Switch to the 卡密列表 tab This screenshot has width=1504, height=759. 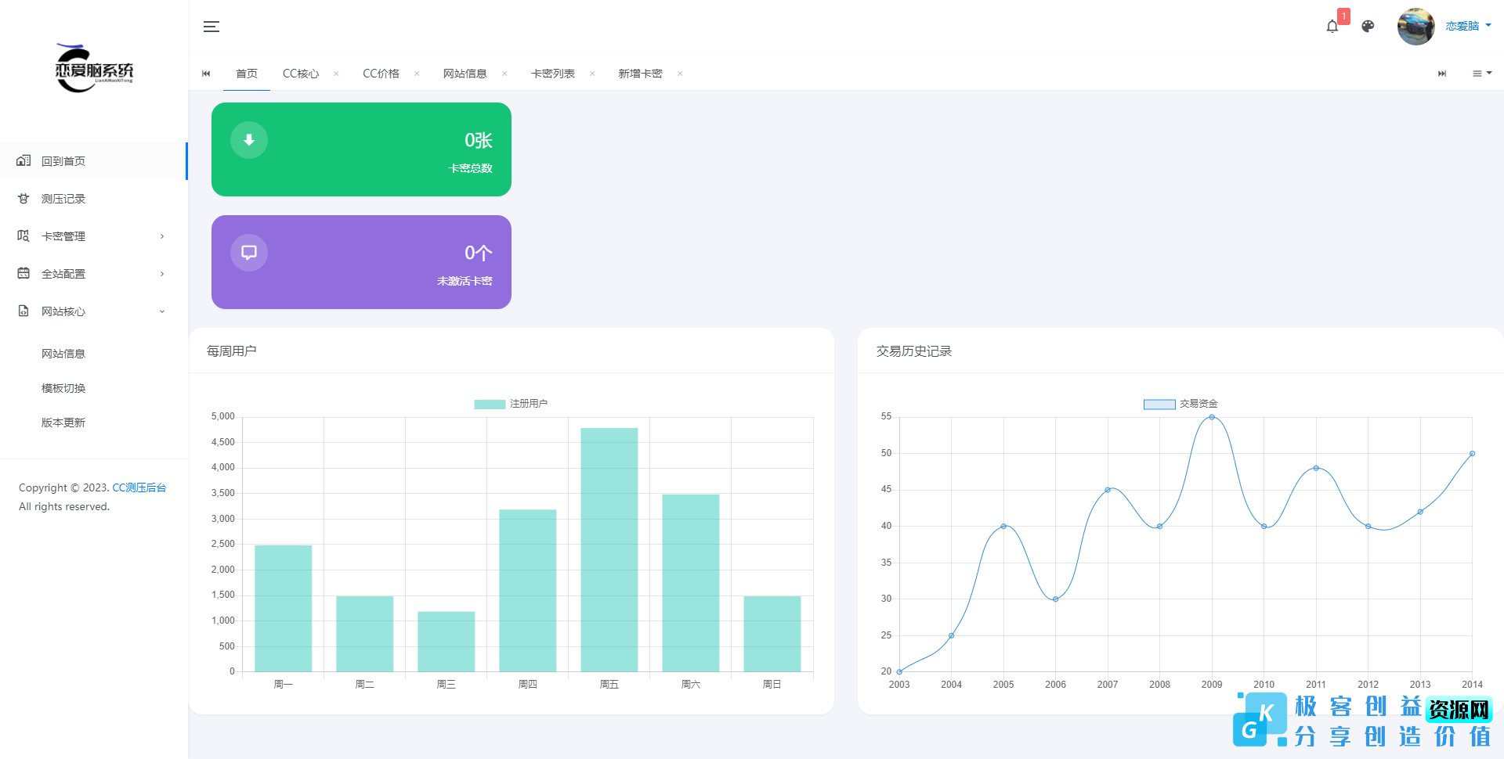[552, 74]
